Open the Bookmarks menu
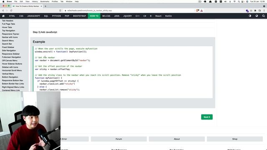The image size is (267, 150). click(x=45, y=2)
